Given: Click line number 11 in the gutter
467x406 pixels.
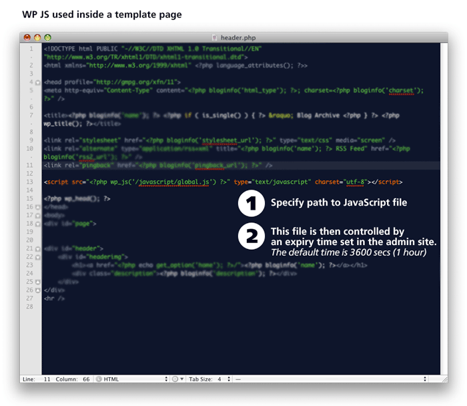Looking at the screenshot, I should coord(30,165).
